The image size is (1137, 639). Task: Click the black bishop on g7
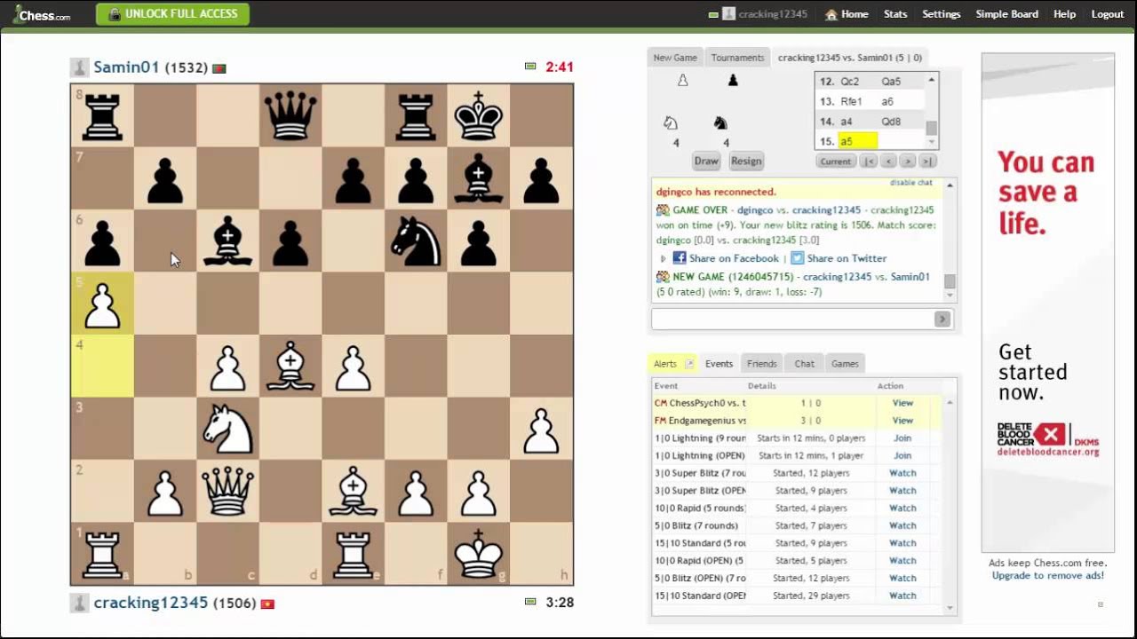(479, 178)
